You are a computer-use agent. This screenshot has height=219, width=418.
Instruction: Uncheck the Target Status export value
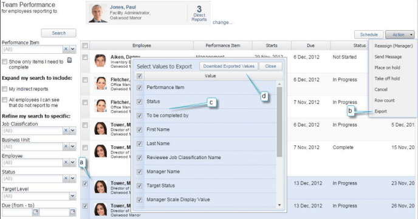tap(139, 186)
